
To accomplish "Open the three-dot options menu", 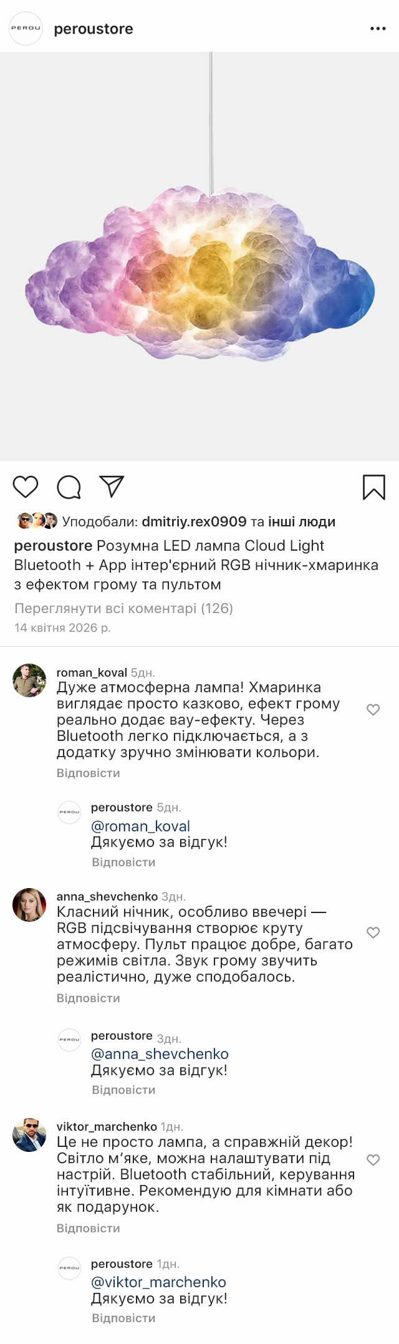I will coord(378,29).
